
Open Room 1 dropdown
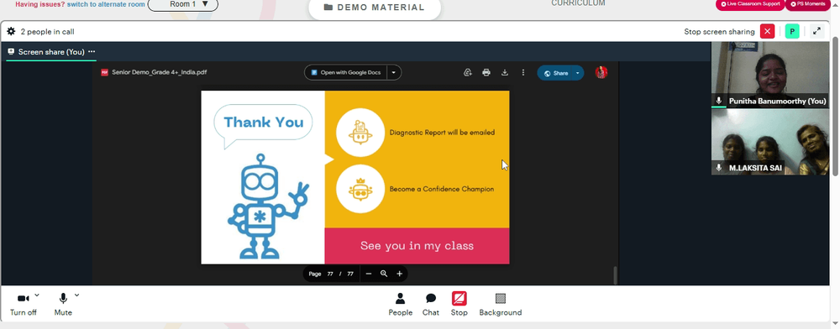click(182, 4)
